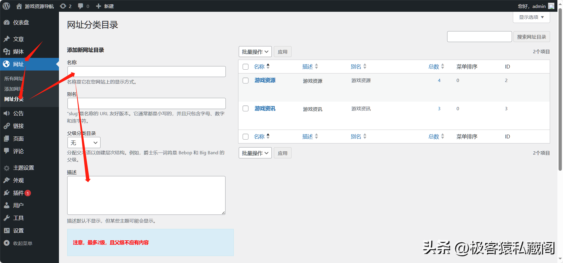Open the 游戏资源 category link

point(265,81)
